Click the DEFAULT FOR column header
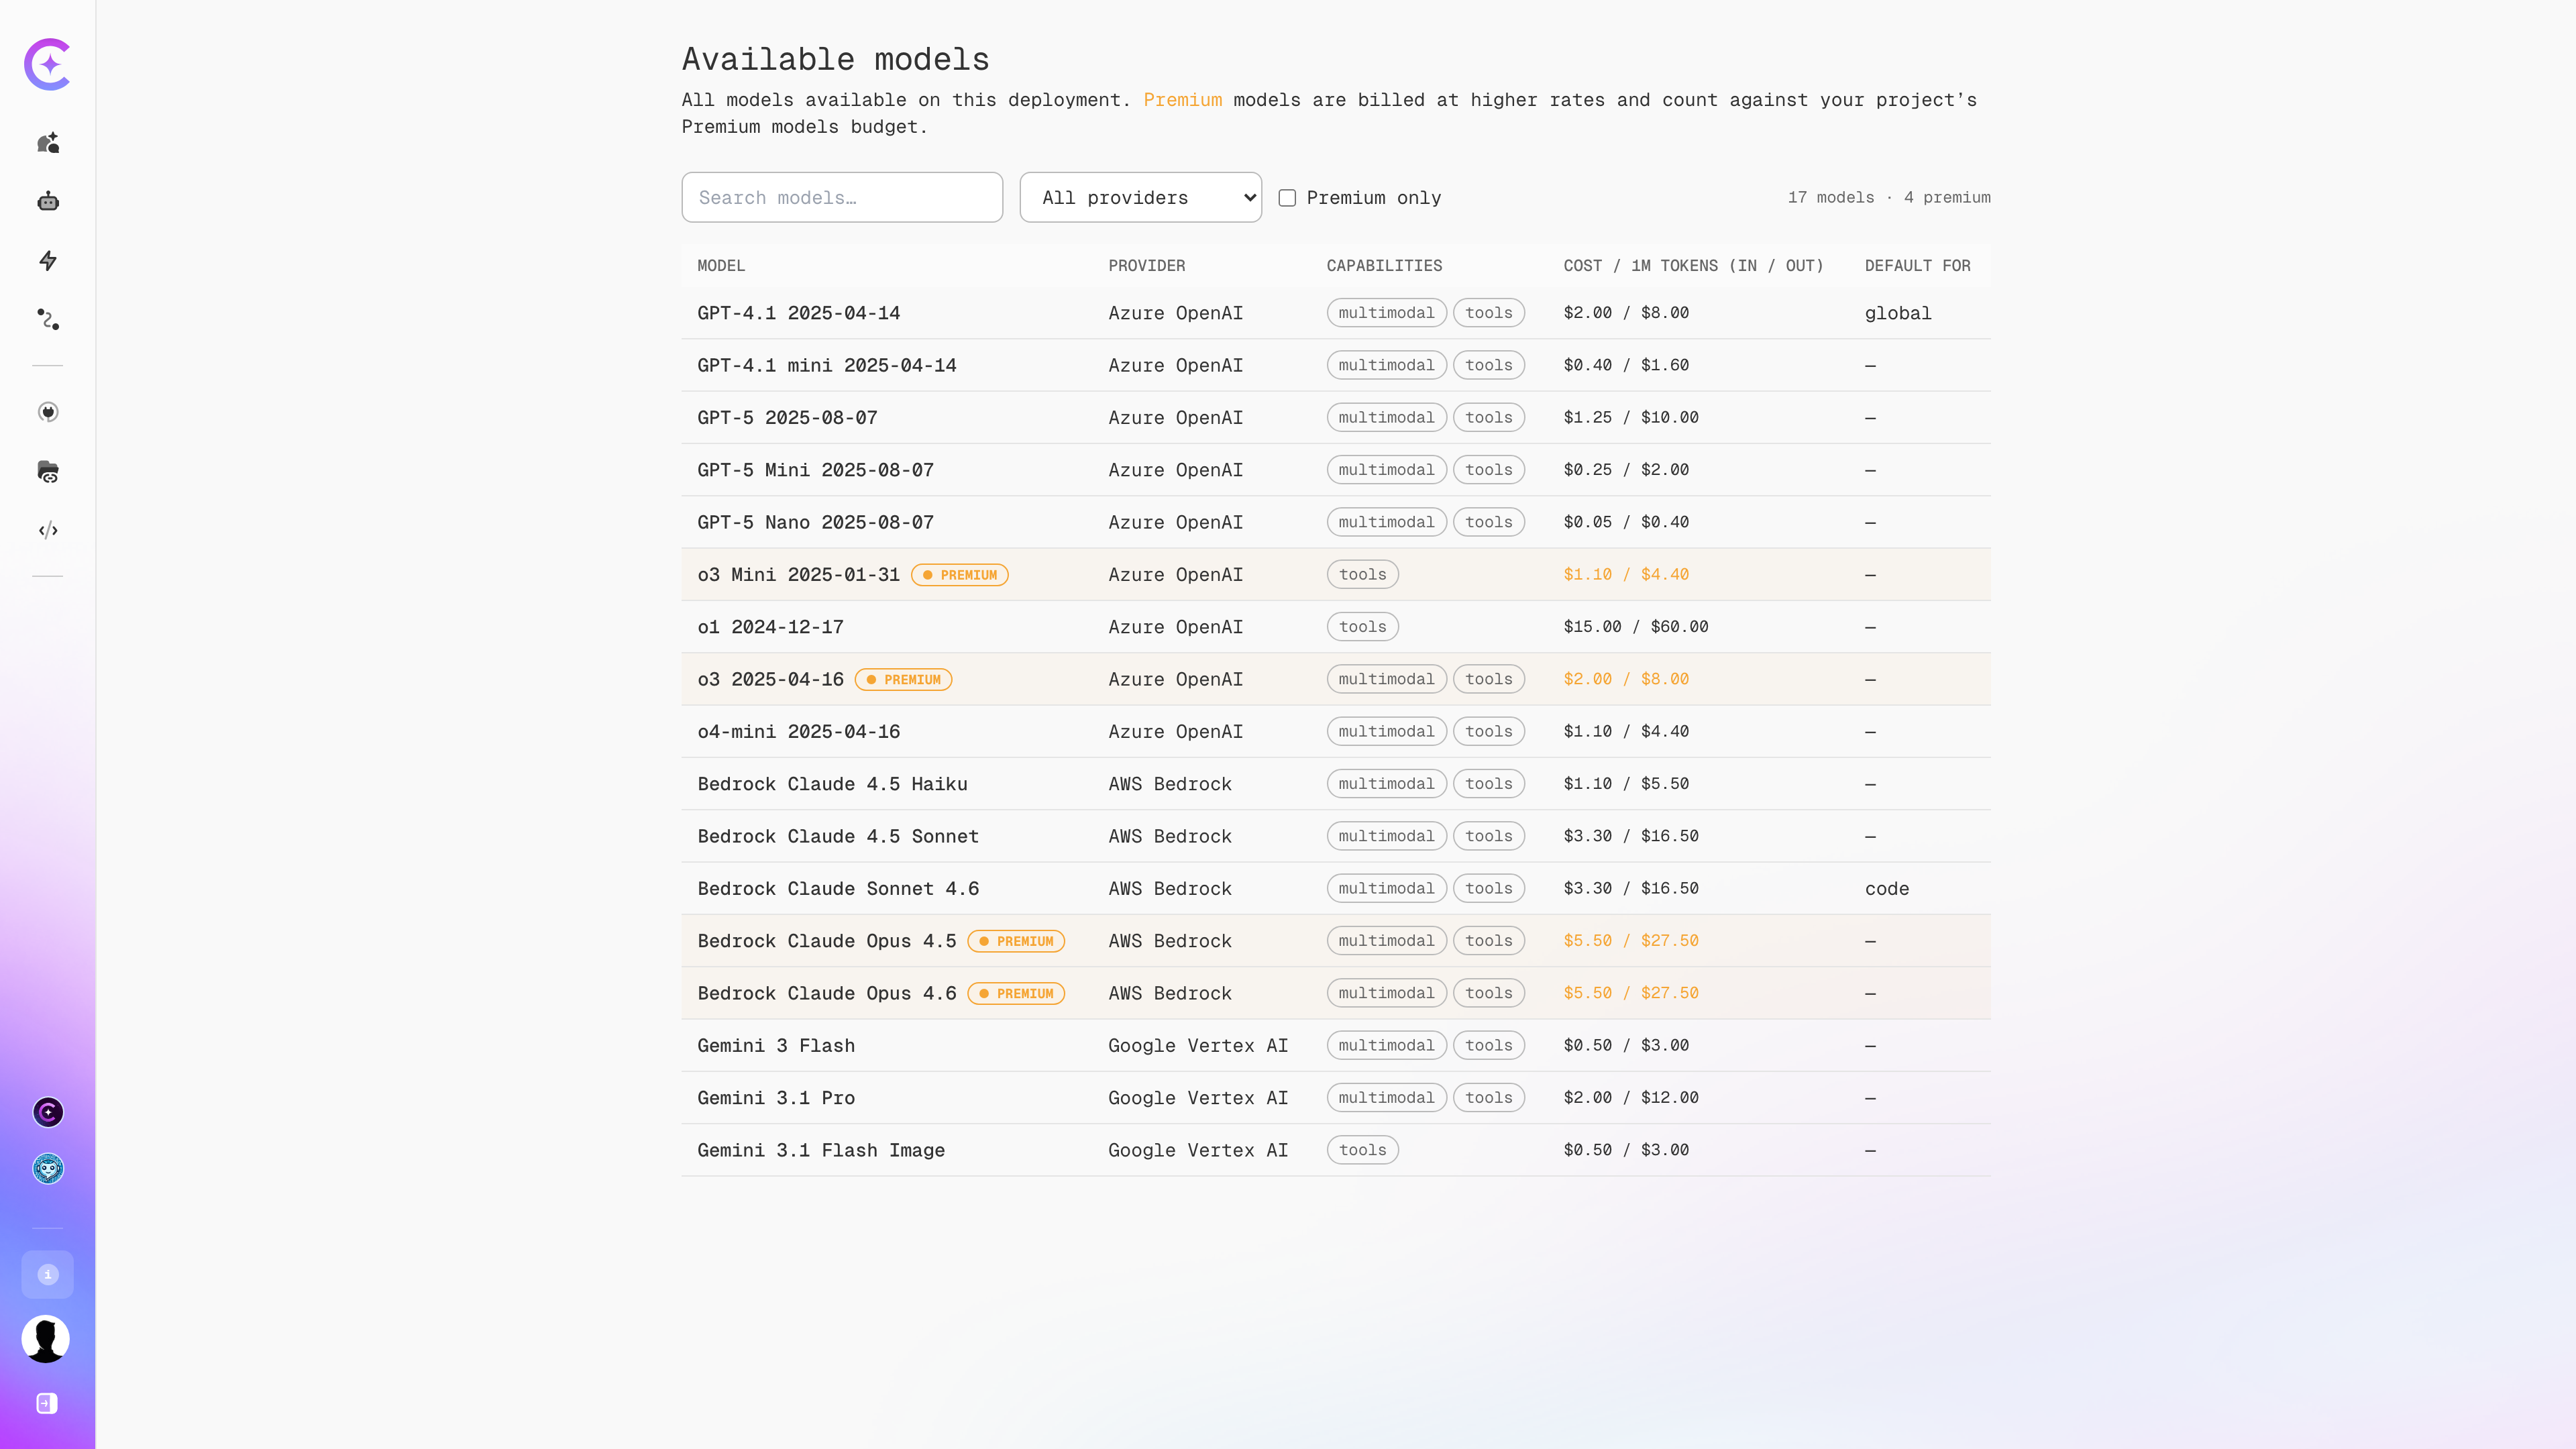The width and height of the screenshot is (2576, 1449). [1918, 266]
